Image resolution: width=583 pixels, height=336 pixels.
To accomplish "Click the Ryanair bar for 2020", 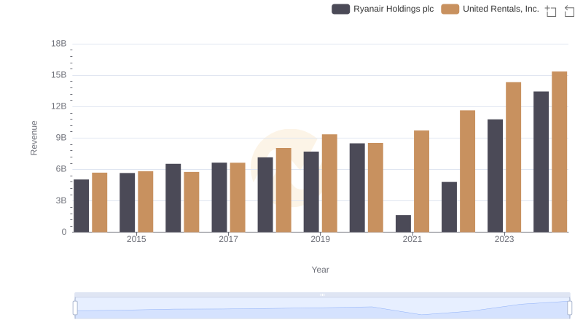I will pyautogui.click(x=357, y=188).
